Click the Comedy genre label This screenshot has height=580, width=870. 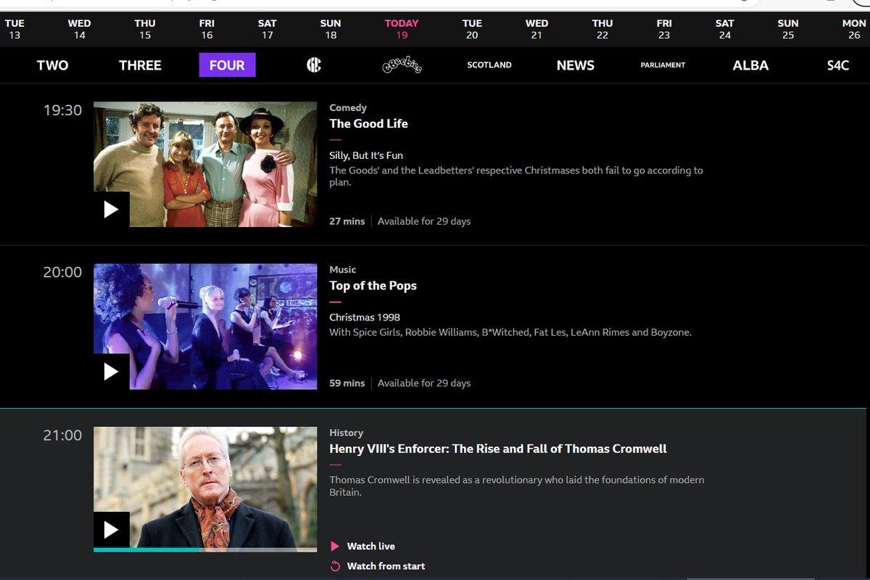pyautogui.click(x=348, y=108)
